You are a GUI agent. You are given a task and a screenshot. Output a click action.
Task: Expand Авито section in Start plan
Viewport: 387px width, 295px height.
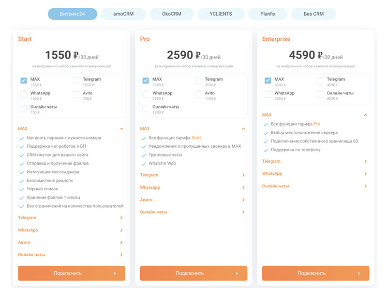click(121, 243)
